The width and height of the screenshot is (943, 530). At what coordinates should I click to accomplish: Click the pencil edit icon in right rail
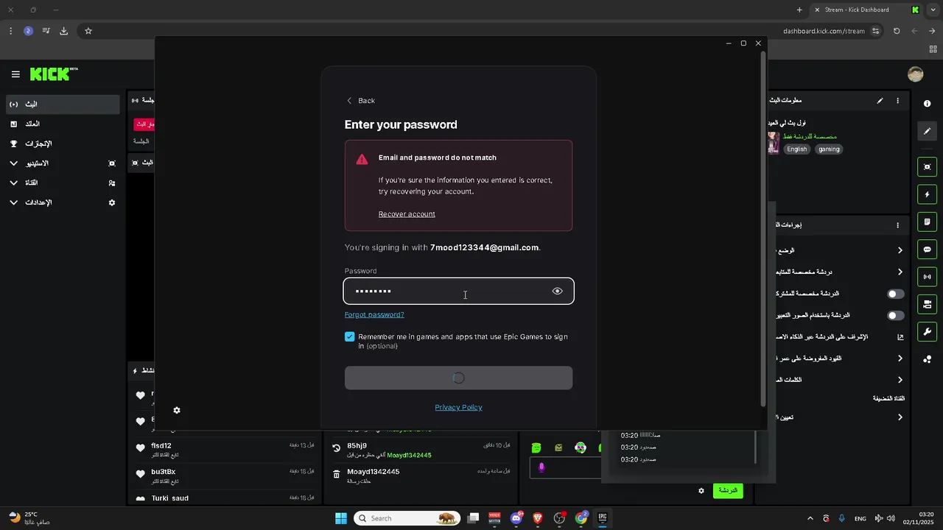click(928, 131)
